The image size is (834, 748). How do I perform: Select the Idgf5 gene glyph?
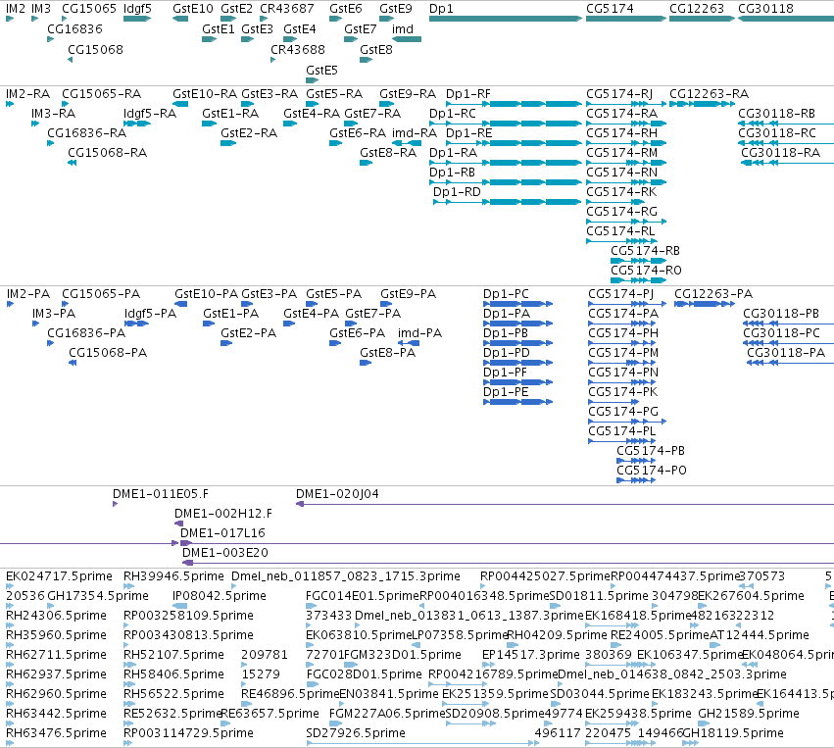pyautogui.click(x=137, y=19)
